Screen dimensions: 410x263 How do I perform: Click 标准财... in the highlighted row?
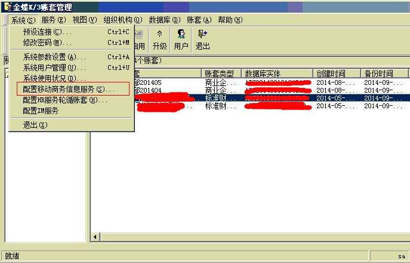[x=221, y=98]
